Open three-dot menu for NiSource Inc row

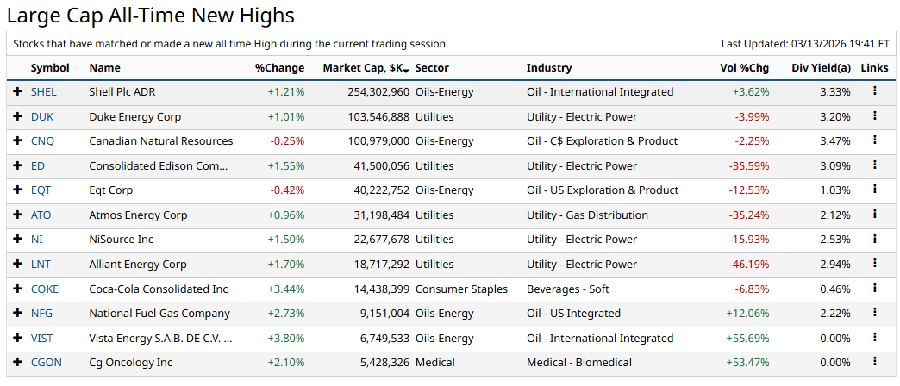coord(874,239)
